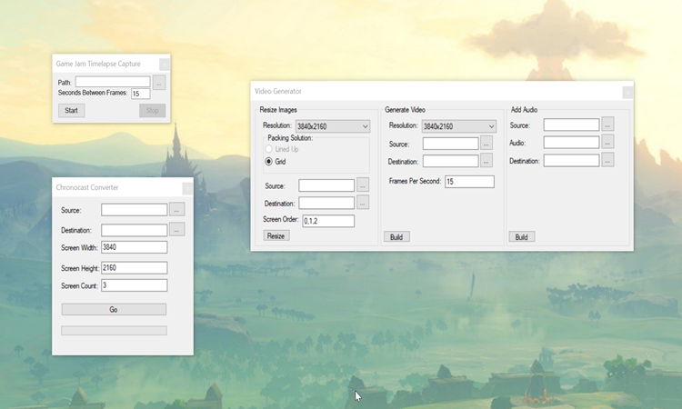The width and height of the screenshot is (682, 409).
Task: Browse for Audio file in Add Audio
Action: [x=607, y=141]
